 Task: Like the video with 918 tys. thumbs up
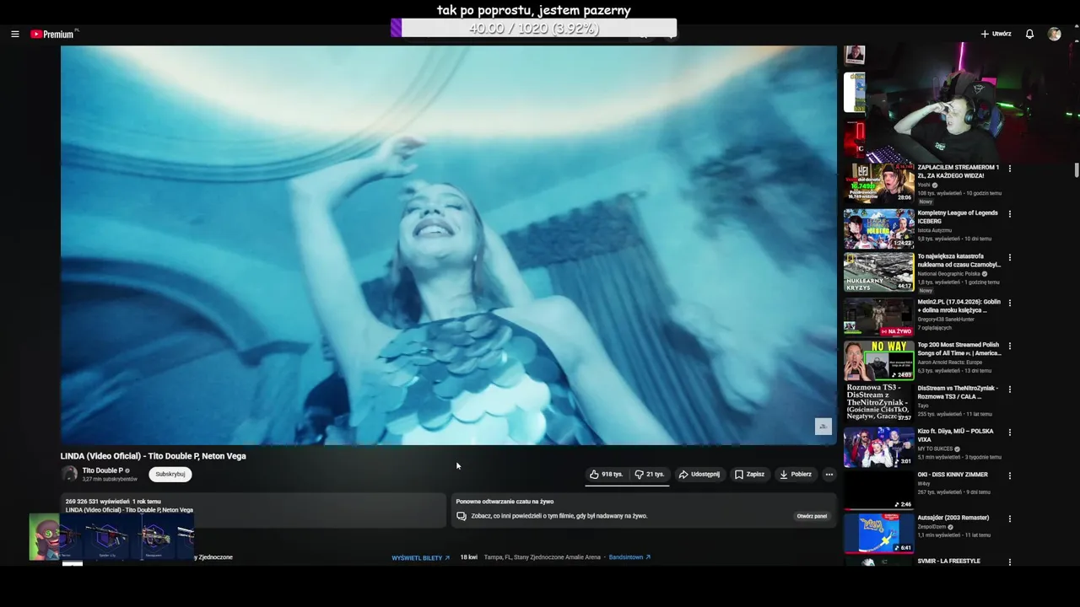606,475
